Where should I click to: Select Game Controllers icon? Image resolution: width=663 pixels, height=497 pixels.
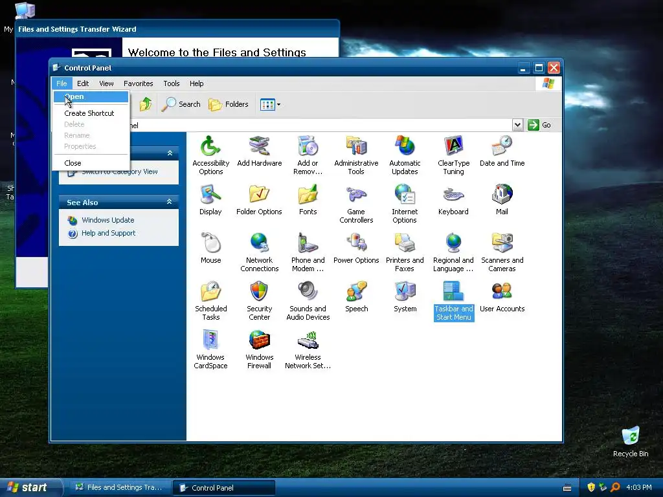[x=356, y=203]
